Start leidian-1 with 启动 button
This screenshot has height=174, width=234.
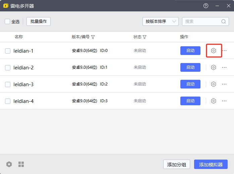pyautogui.click(x=190, y=51)
